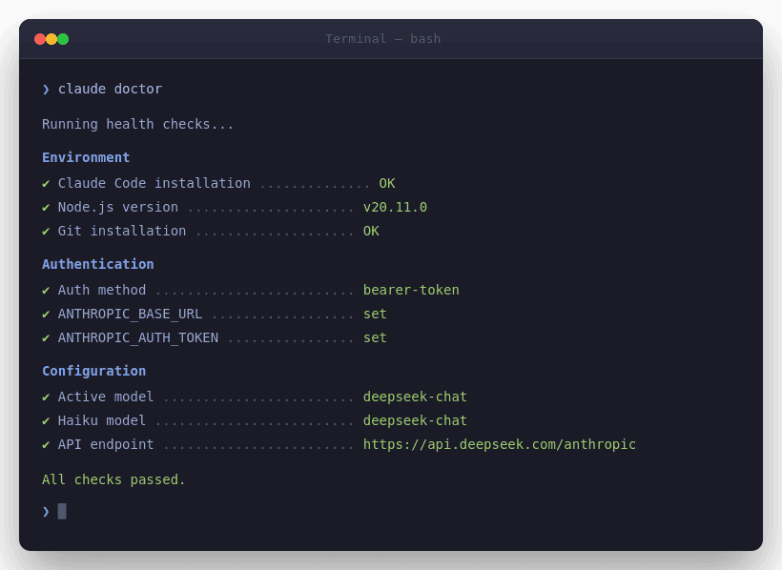Select the checkmark next to Active model
Viewport: 782px width, 570px height.
45,397
